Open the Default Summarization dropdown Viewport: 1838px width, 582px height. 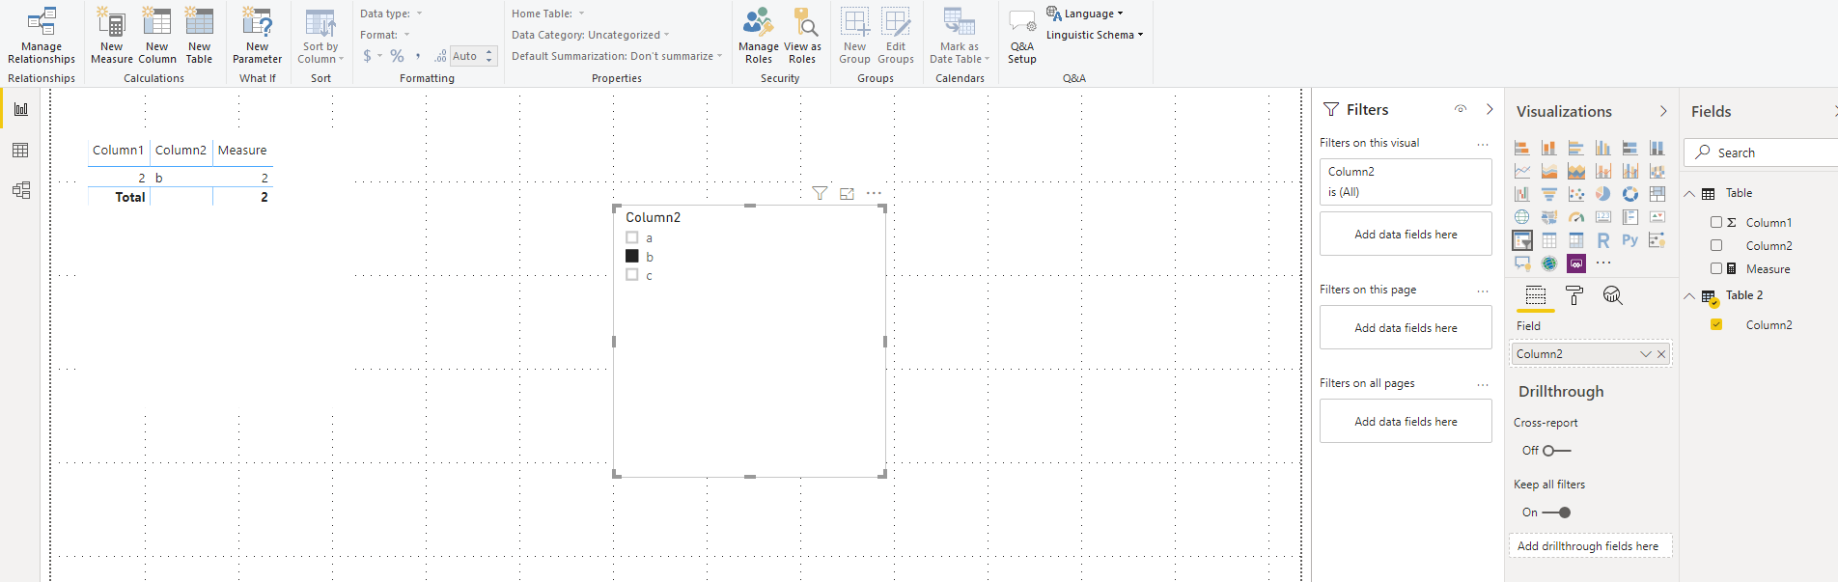(x=617, y=56)
